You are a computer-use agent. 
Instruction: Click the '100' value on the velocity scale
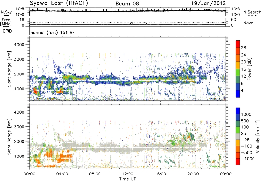pyautogui.click(x=246, y=127)
